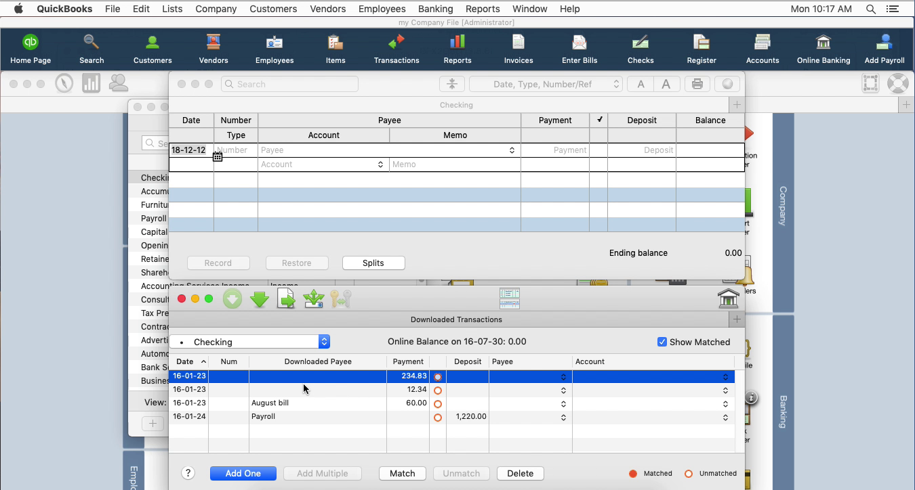Open the Payee dropdown in register entry
This screenshot has width=915, height=490.
pyautogui.click(x=512, y=150)
